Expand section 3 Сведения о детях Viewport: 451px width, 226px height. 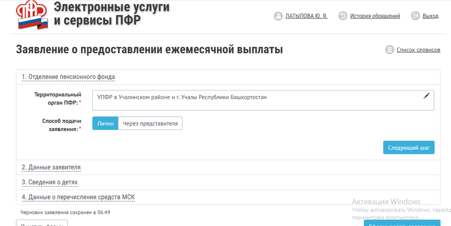tap(50, 182)
